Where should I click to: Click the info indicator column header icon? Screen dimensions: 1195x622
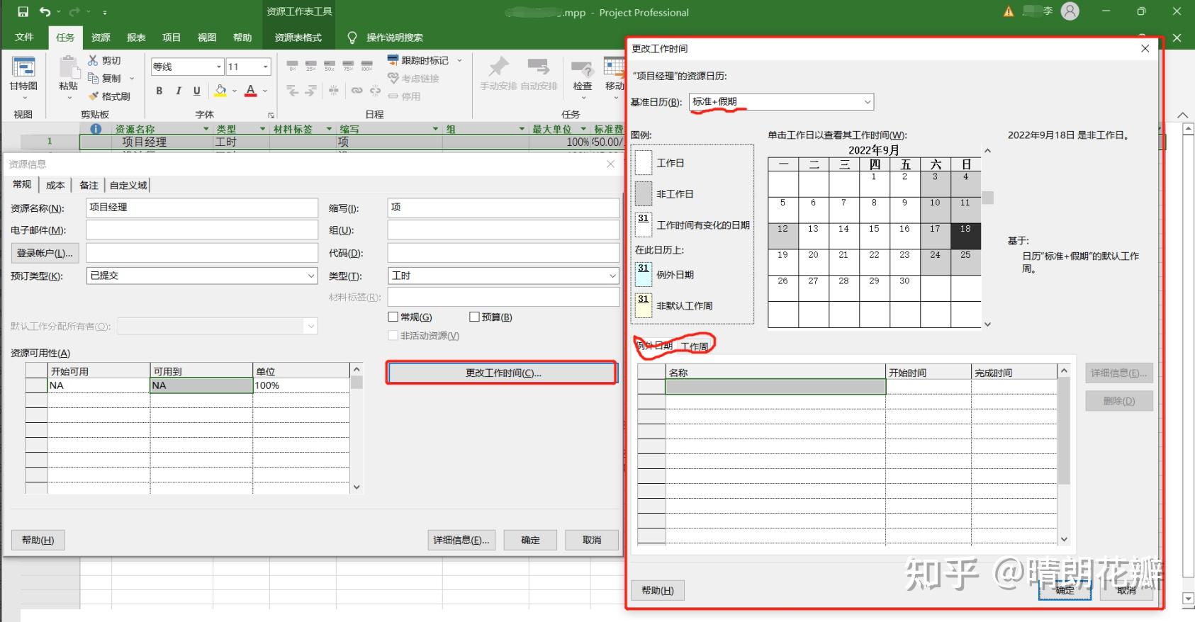(x=96, y=129)
